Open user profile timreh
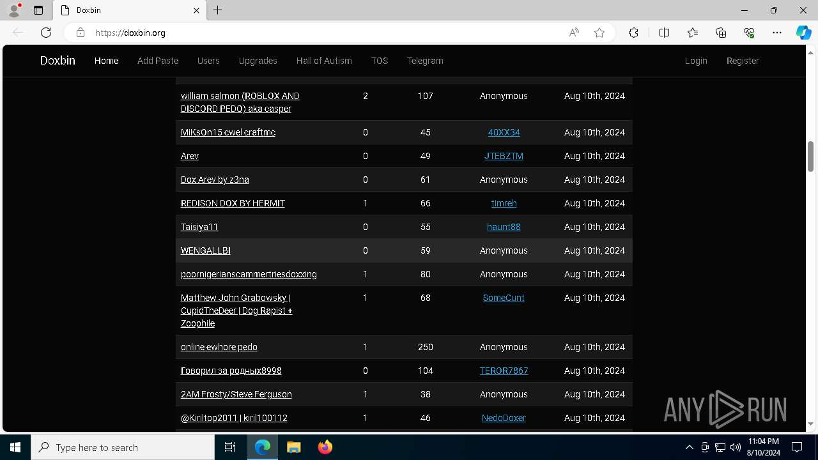The height and width of the screenshot is (460, 818). pos(504,203)
